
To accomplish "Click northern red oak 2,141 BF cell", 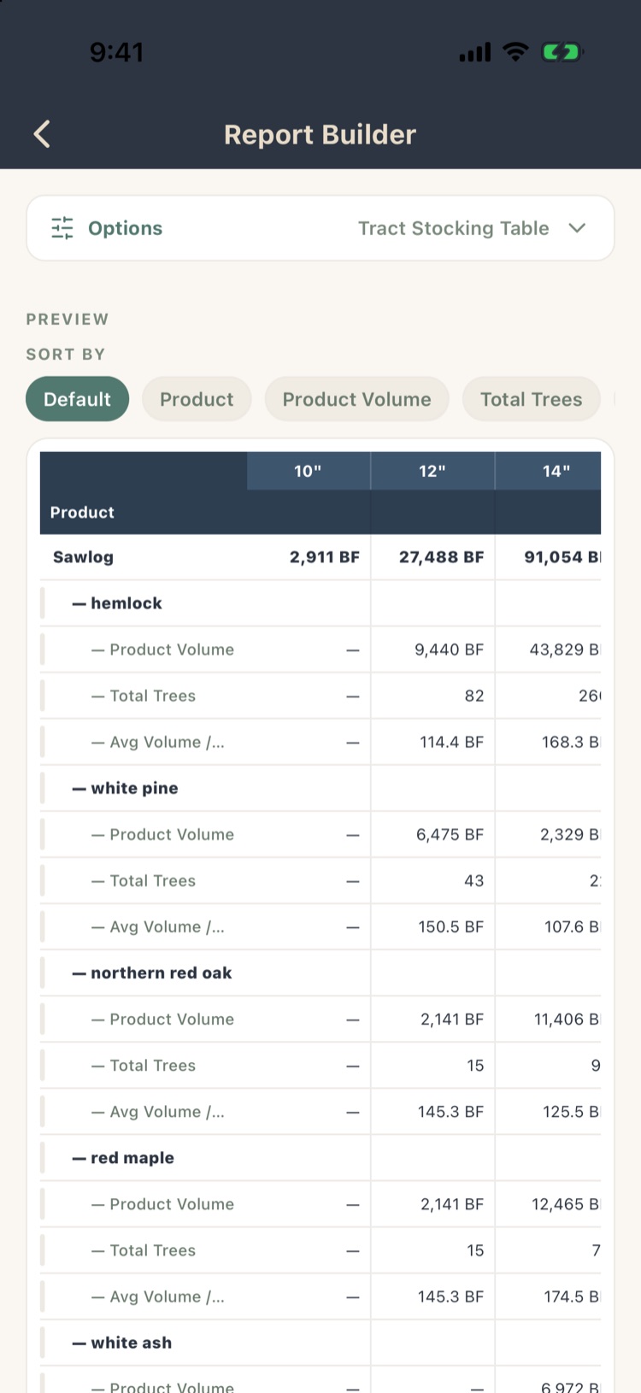I will [x=451, y=1020].
